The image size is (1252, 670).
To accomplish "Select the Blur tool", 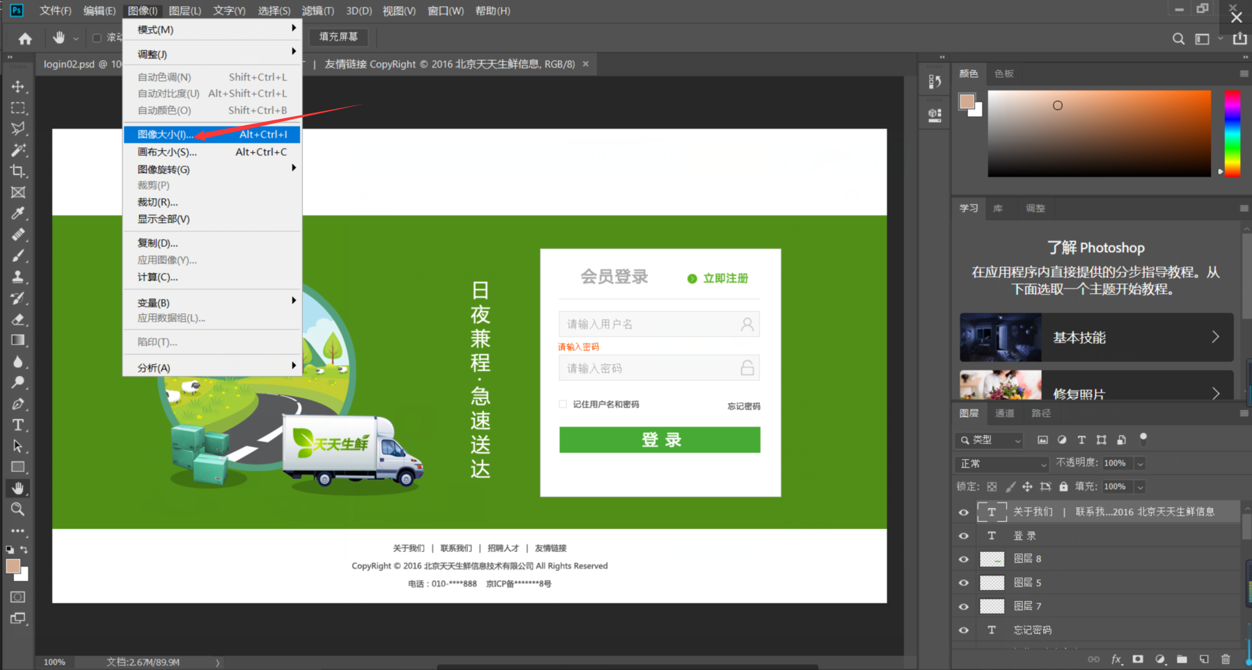I will [x=18, y=361].
